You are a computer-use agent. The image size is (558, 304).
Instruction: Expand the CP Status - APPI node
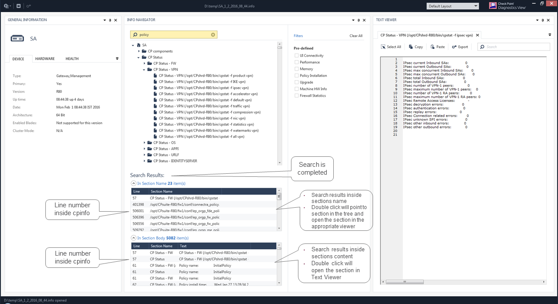pyautogui.click(x=144, y=149)
